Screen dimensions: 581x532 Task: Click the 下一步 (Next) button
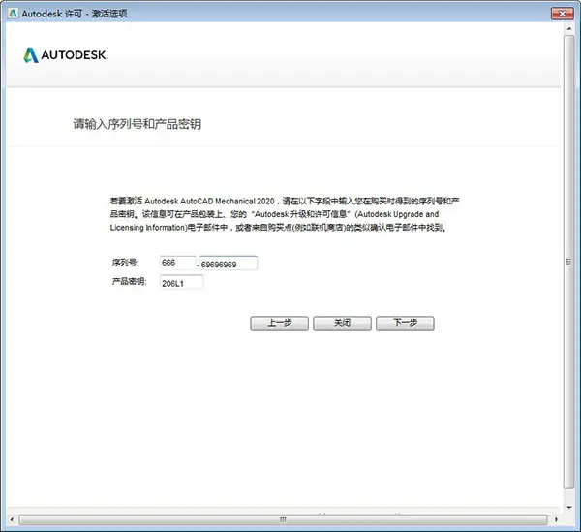pos(405,324)
